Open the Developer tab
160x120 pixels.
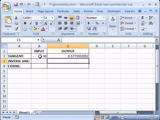[x=114, y=11]
